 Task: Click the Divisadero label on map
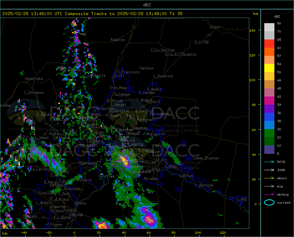(159, 114)
